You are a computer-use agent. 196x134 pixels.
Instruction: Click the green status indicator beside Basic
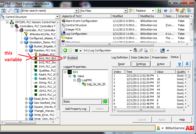click(x=105, y=102)
